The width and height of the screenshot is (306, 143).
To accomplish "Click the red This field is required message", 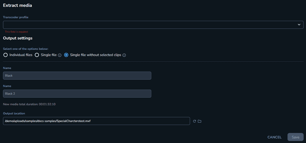I will coord(16,32).
